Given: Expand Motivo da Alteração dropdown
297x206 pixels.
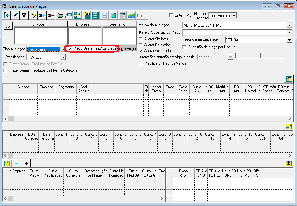Looking at the screenshot, I should [289, 25].
